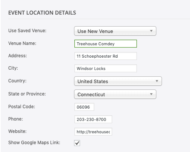Click the "Phone:" label text
Viewport: 190px width, 152px height.
16,119
